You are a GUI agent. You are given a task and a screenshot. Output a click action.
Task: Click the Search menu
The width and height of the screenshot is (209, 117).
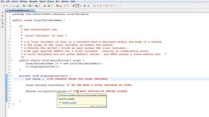pos(42,1)
